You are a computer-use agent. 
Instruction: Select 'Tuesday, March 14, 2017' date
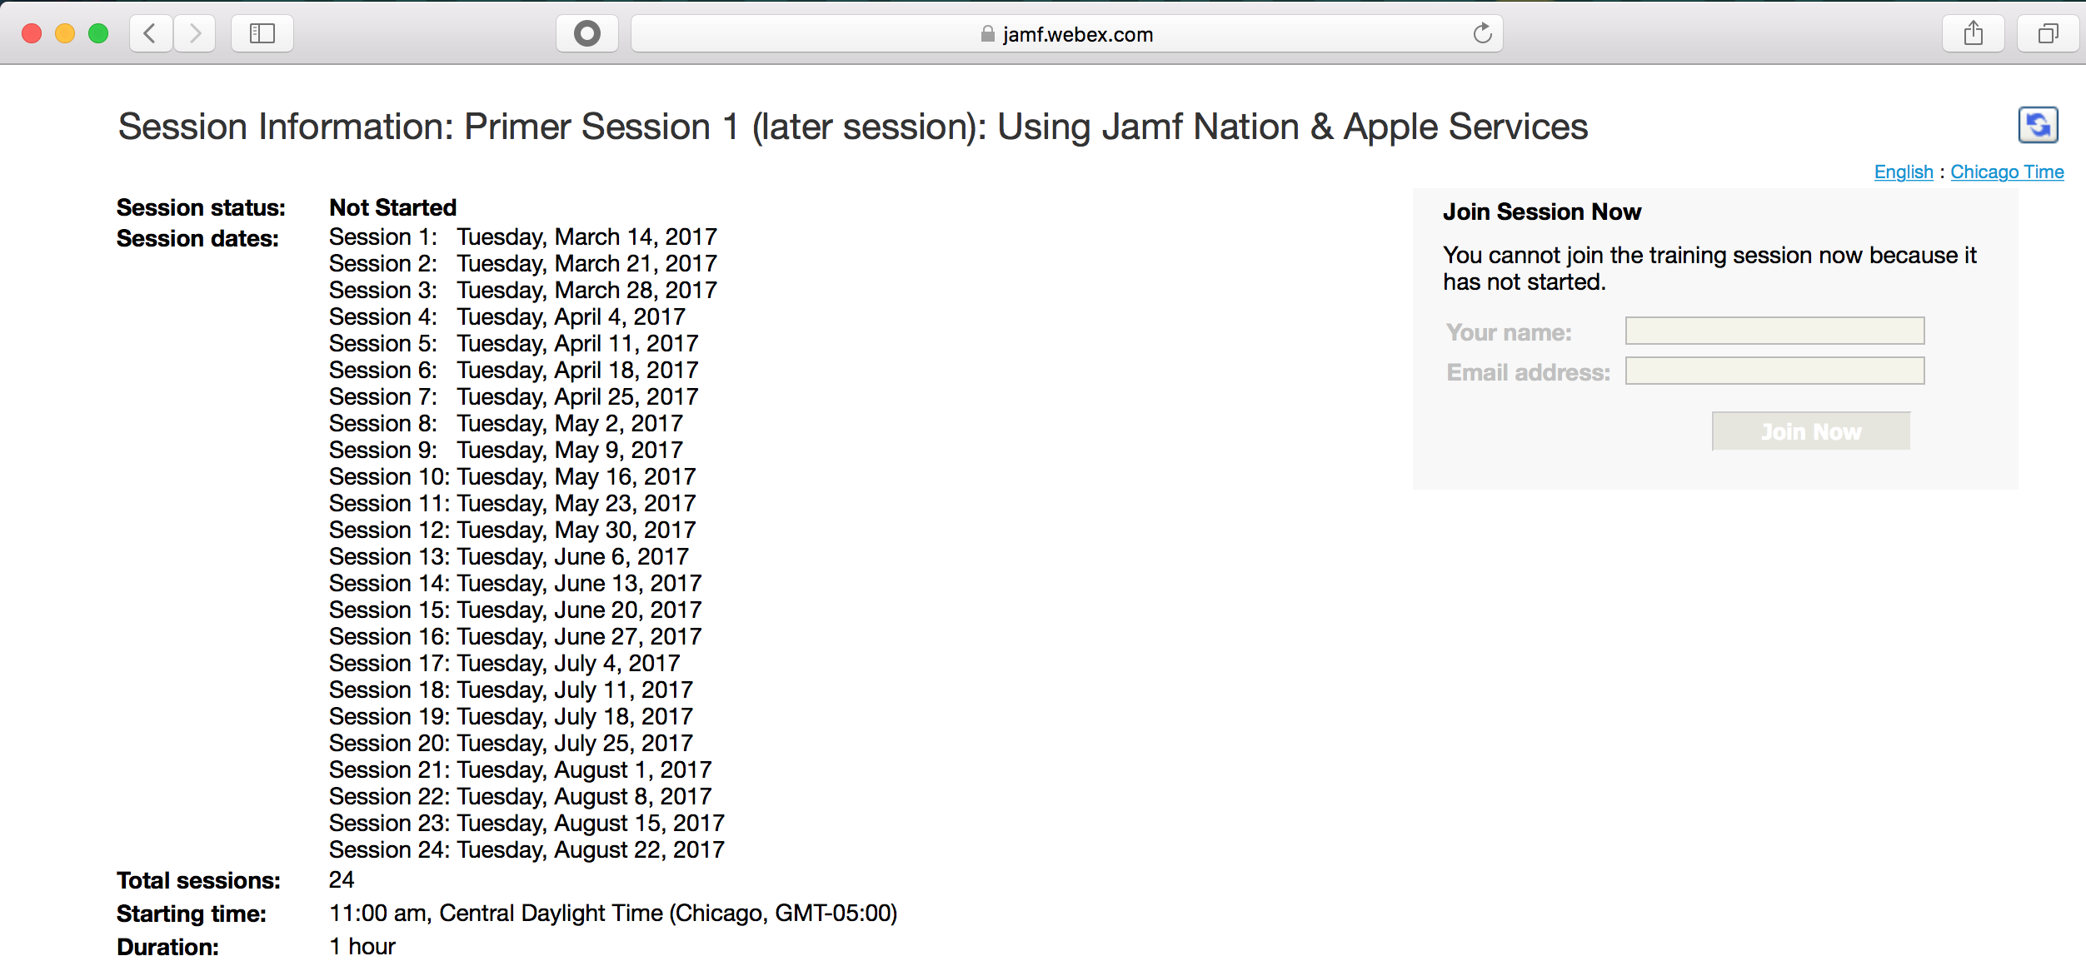(587, 237)
